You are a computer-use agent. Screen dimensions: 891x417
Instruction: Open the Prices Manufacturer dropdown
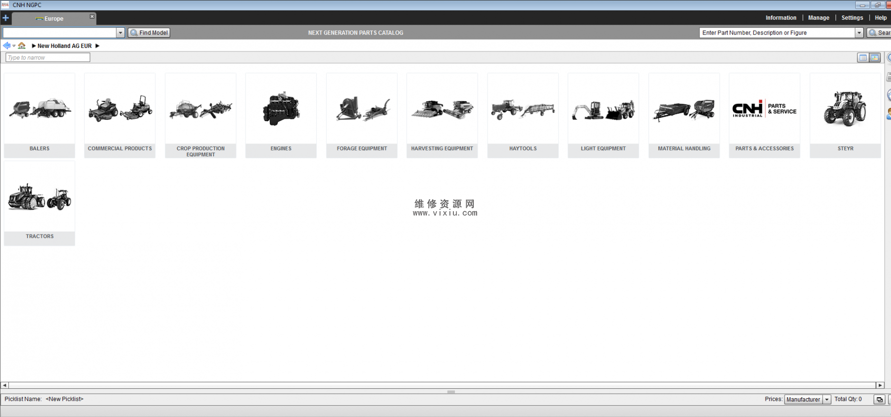[807, 400]
